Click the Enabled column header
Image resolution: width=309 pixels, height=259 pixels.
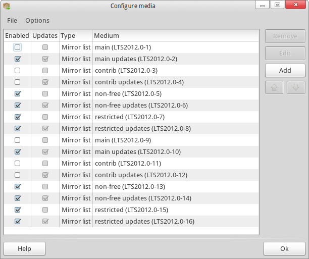click(17, 36)
